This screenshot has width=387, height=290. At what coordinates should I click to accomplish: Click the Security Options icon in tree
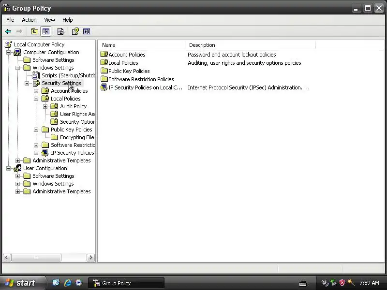pyautogui.click(x=54, y=122)
